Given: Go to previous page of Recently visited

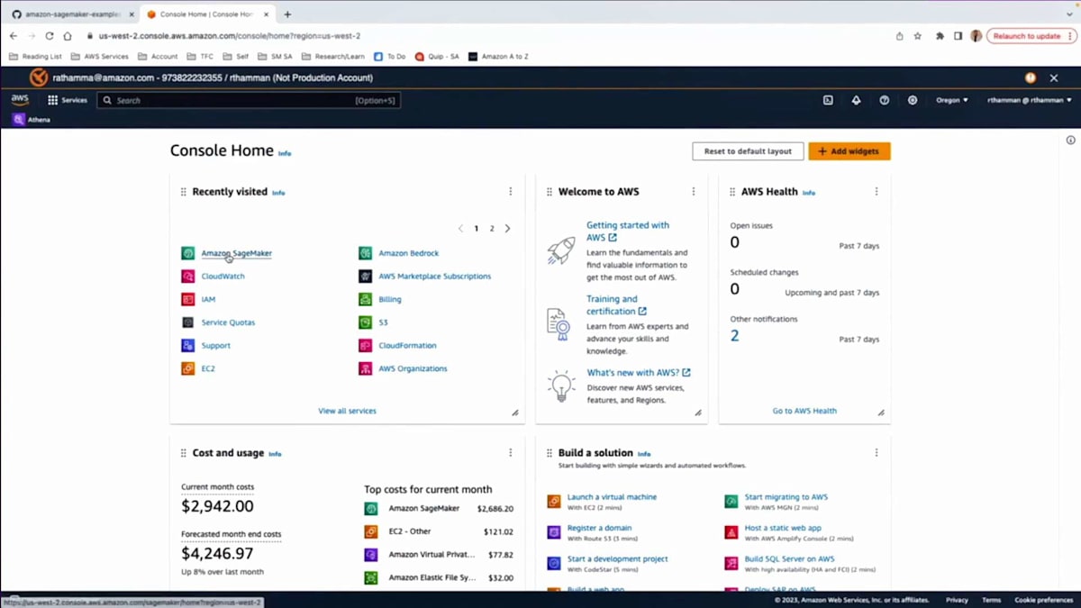Looking at the screenshot, I should (x=460, y=229).
